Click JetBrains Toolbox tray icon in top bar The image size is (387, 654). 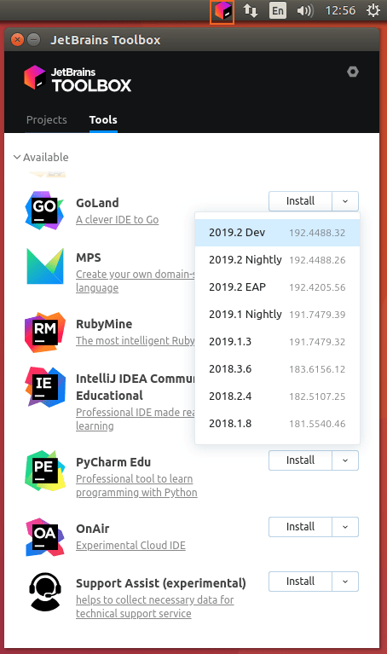(222, 10)
